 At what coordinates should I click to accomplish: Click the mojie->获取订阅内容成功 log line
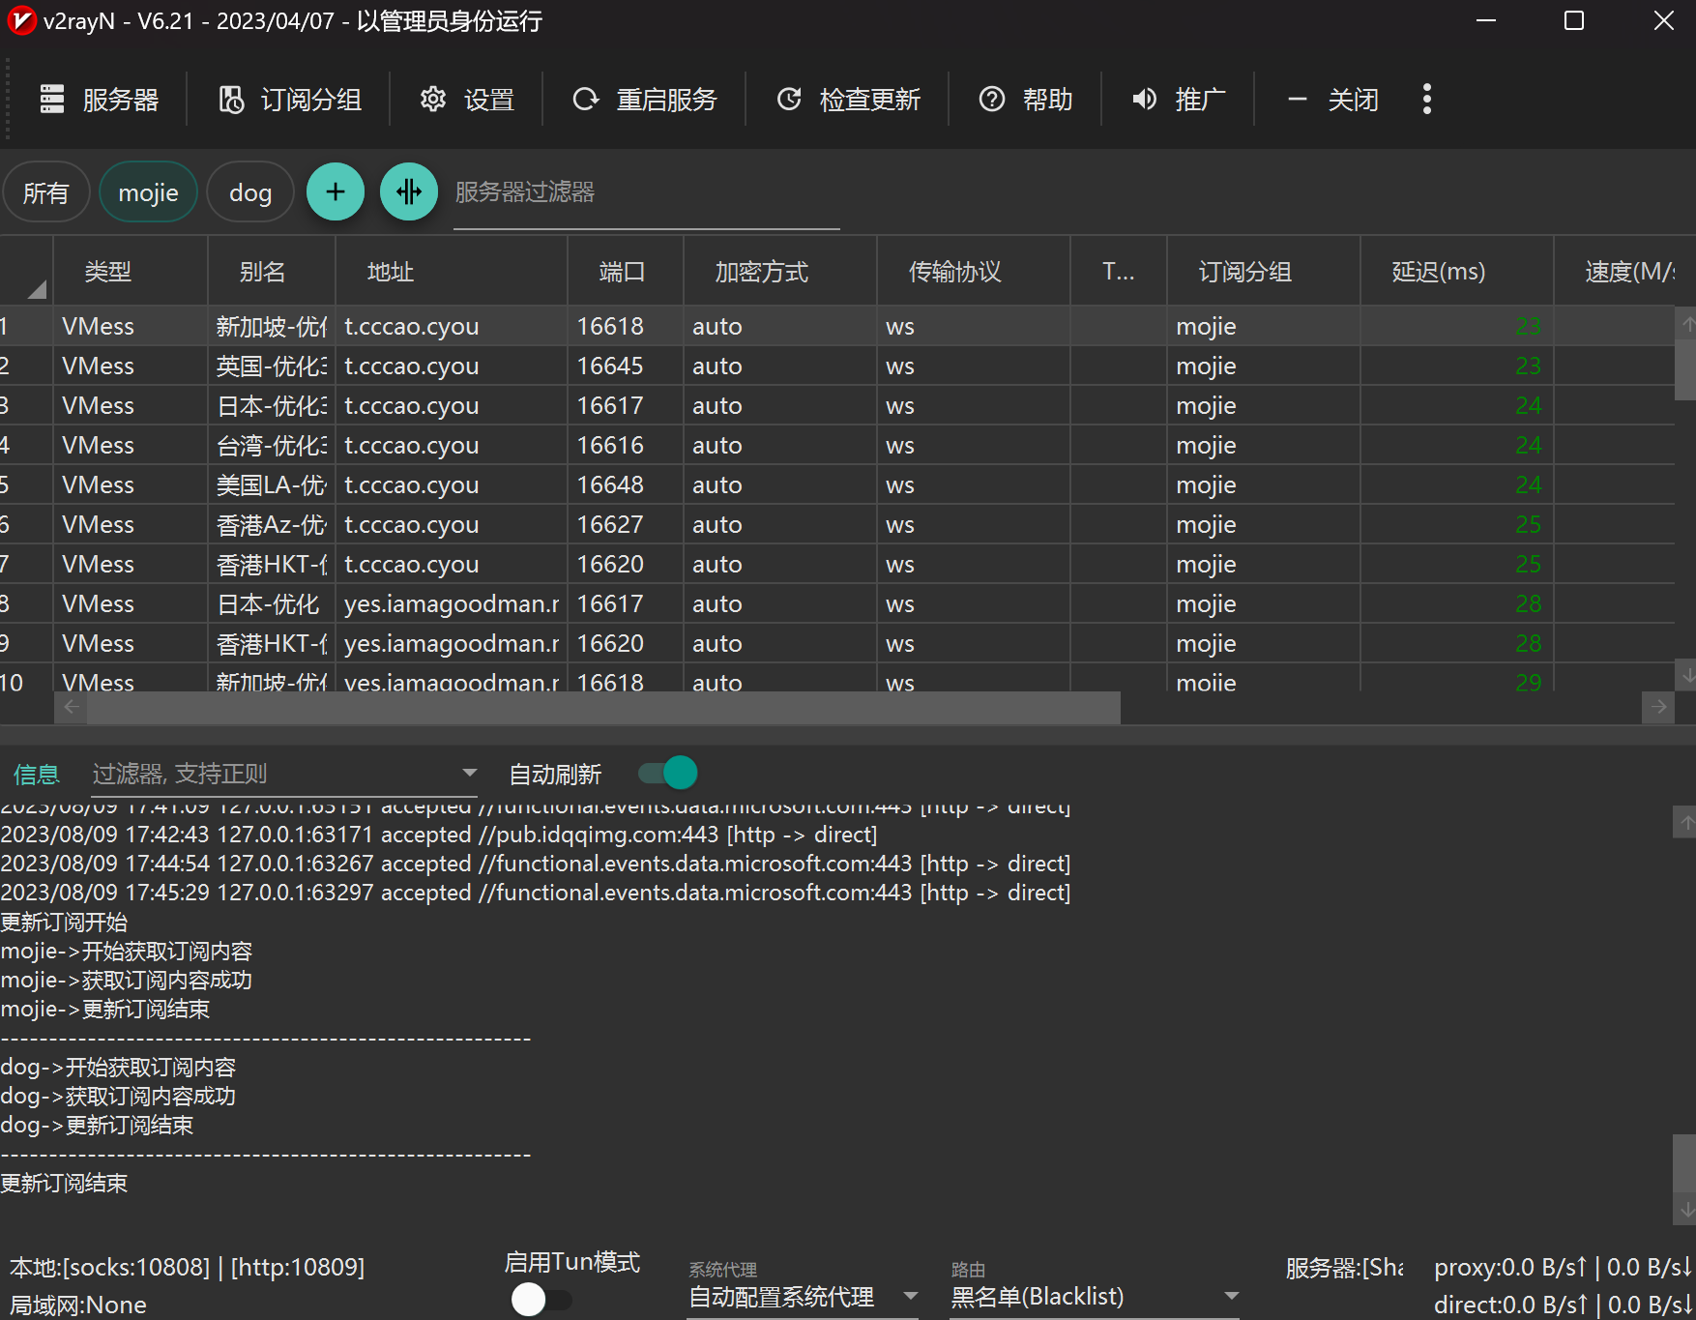(x=126, y=980)
